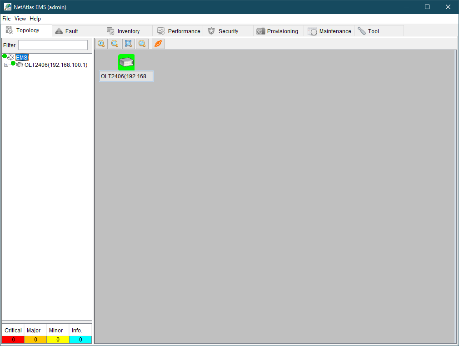The height and width of the screenshot is (346, 459).
Task: Click the cyan Info alarm count
Action: tap(80, 339)
